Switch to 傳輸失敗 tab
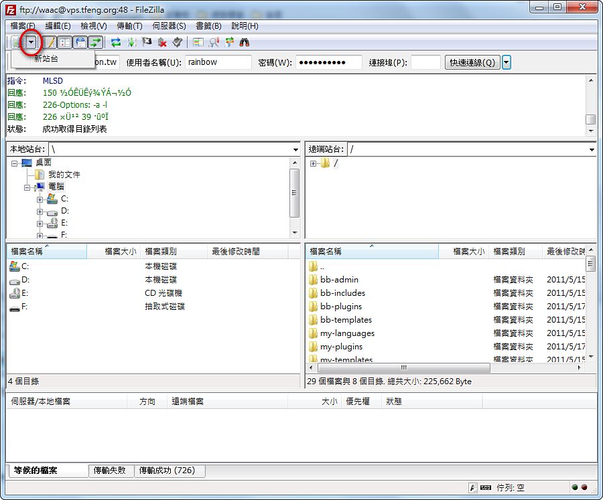Image resolution: width=603 pixels, height=500 pixels. pos(110,471)
